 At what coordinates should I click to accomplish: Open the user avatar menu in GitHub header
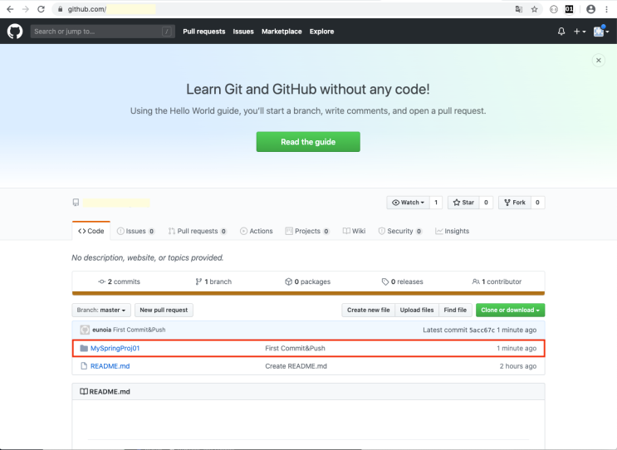pos(601,31)
